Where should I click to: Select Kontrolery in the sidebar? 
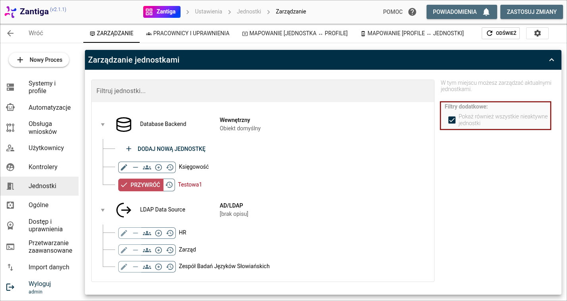tap(43, 167)
